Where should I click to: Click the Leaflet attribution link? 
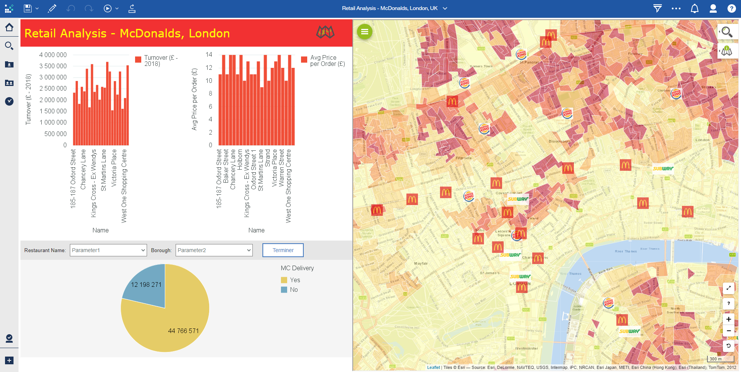(x=433, y=367)
